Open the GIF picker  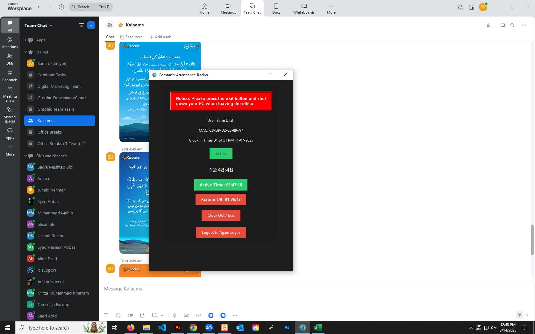[130, 315]
